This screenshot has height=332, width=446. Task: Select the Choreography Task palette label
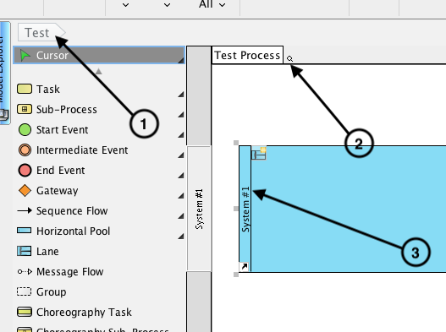[x=84, y=312]
